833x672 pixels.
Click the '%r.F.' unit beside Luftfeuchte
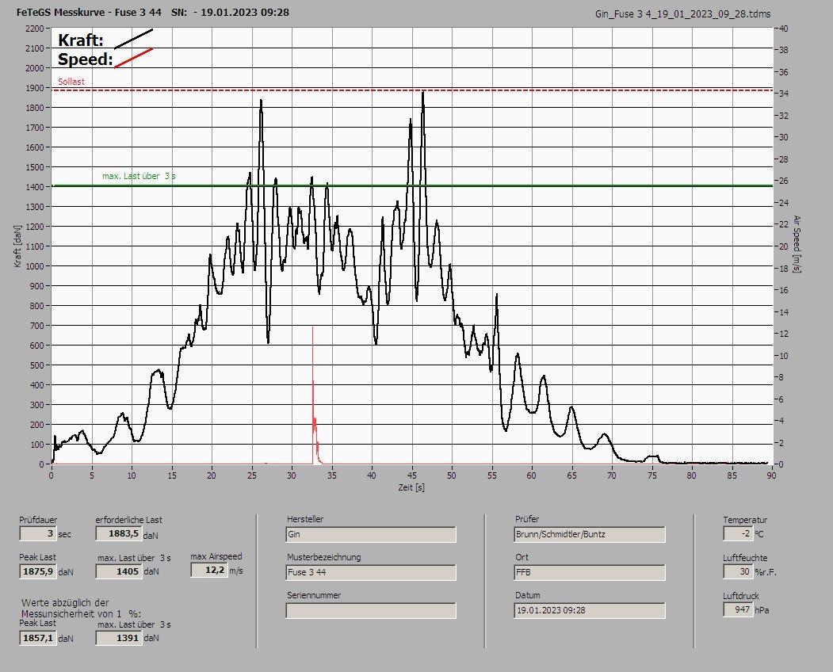(766, 572)
